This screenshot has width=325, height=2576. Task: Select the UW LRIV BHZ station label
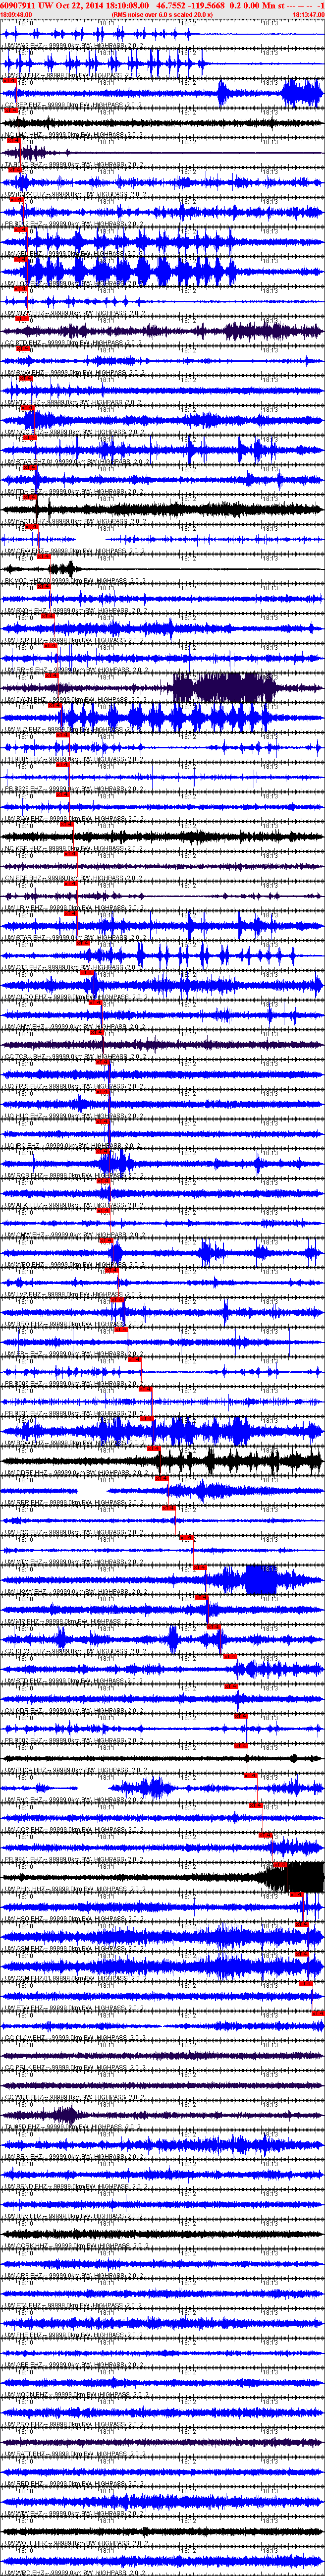[x=74, y=908]
